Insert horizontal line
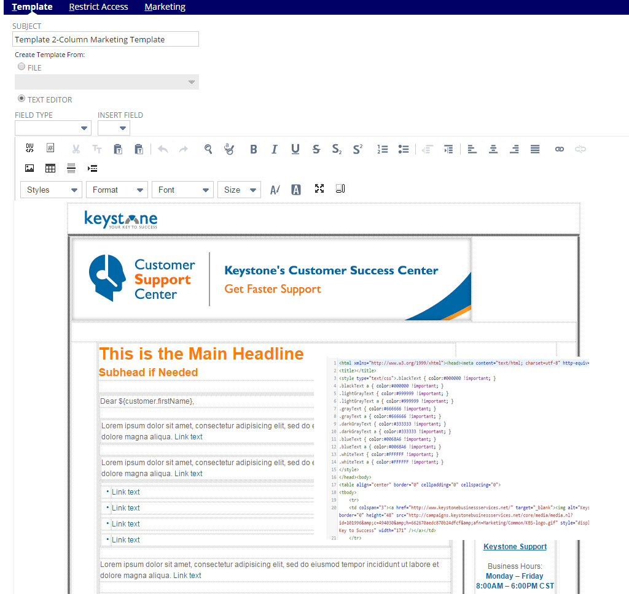The width and height of the screenshot is (629, 594). pos(71,168)
